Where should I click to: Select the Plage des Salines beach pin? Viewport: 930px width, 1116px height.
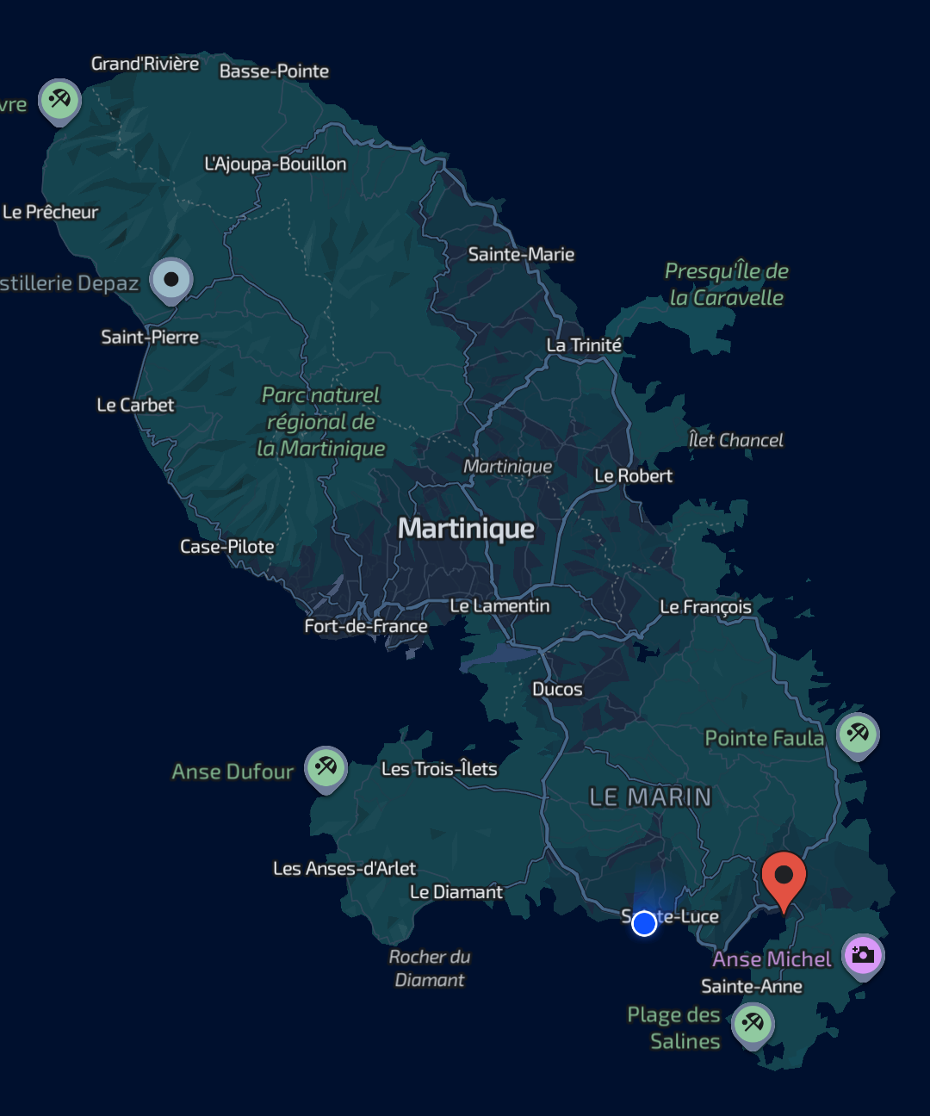[x=753, y=1024]
